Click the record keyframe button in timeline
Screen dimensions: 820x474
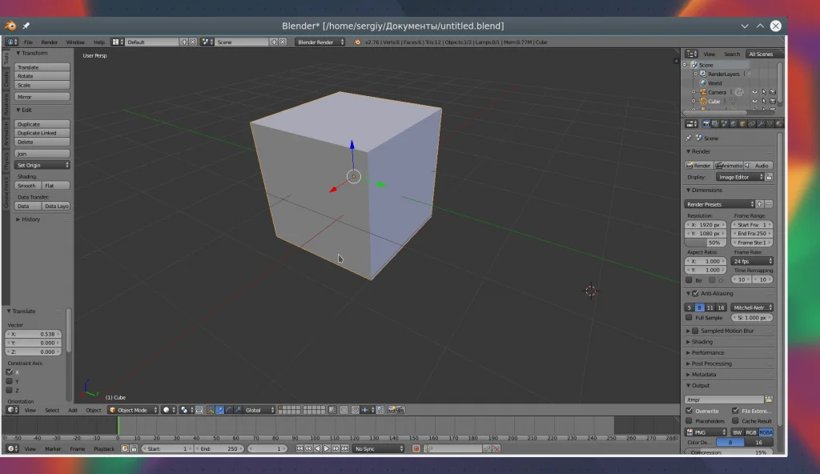tap(416, 448)
